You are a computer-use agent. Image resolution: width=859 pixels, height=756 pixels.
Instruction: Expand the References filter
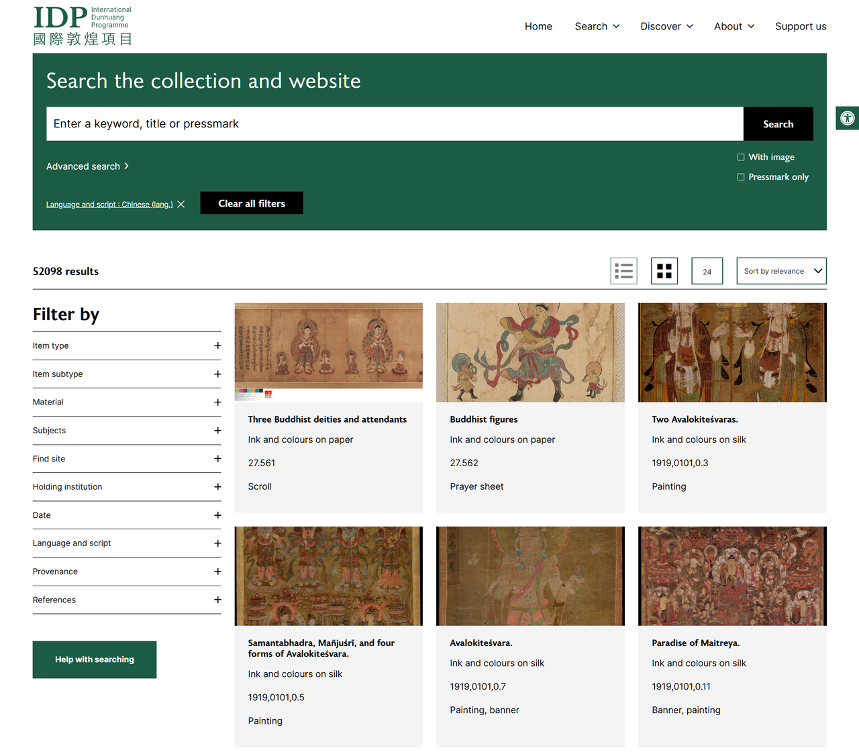click(127, 600)
